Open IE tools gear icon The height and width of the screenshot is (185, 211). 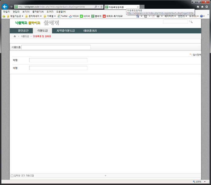[206, 7]
